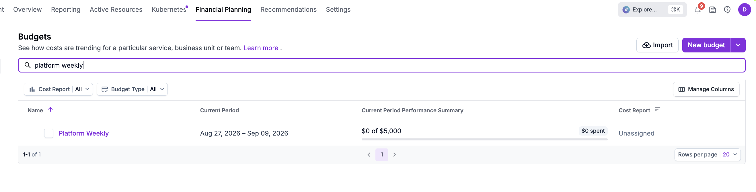Image resolution: width=756 pixels, height=192 pixels.
Task: Click the Import button
Action: 657,45
